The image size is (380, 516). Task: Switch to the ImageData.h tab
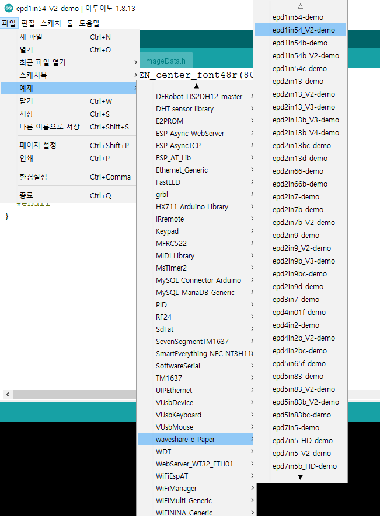(165, 61)
